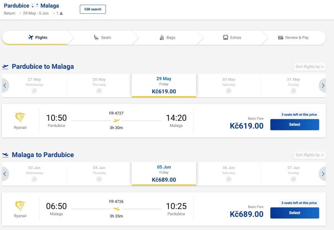The image size is (334, 230).
Task: Choose the 29 May Friday date cell
Action: pyautogui.click(x=164, y=85)
